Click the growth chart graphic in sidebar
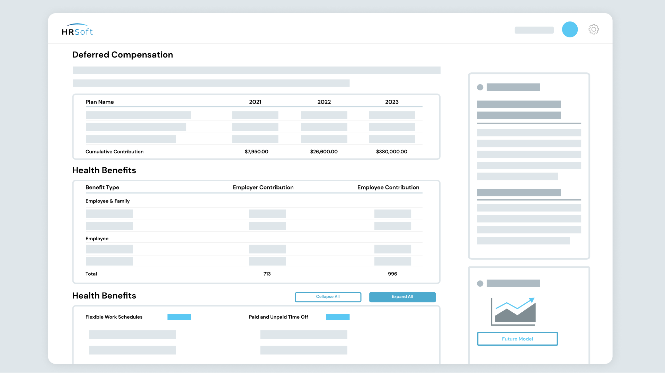 pos(513,312)
